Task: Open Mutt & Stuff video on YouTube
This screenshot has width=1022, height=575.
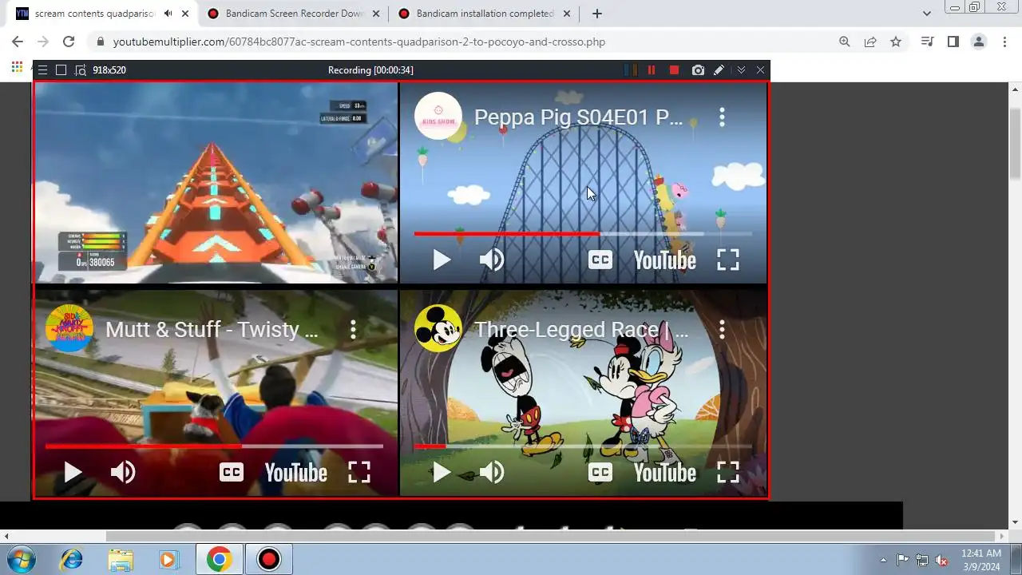Action: (295, 473)
